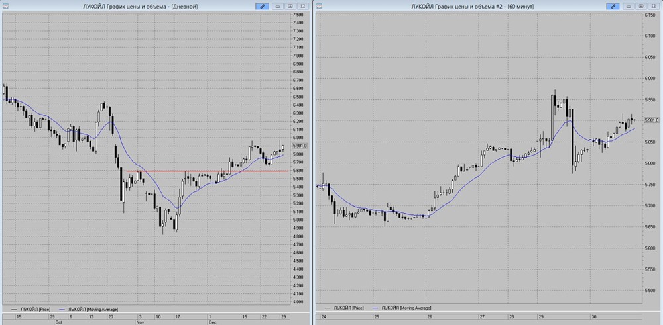Select the 'ЛУКОЙЛ [Price]' legend in the 60-minute chart

(x=343, y=308)
